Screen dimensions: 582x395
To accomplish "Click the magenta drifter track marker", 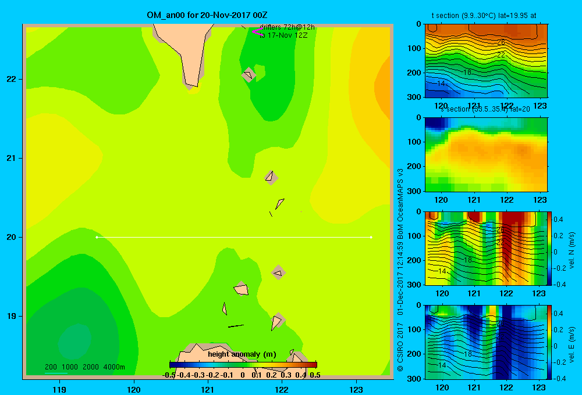I will coord(257,32).
